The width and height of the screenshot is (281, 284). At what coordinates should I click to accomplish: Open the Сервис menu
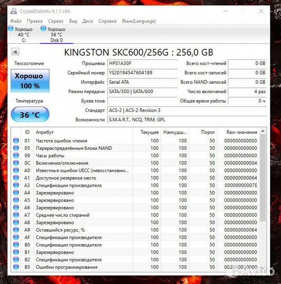point(56,21)
